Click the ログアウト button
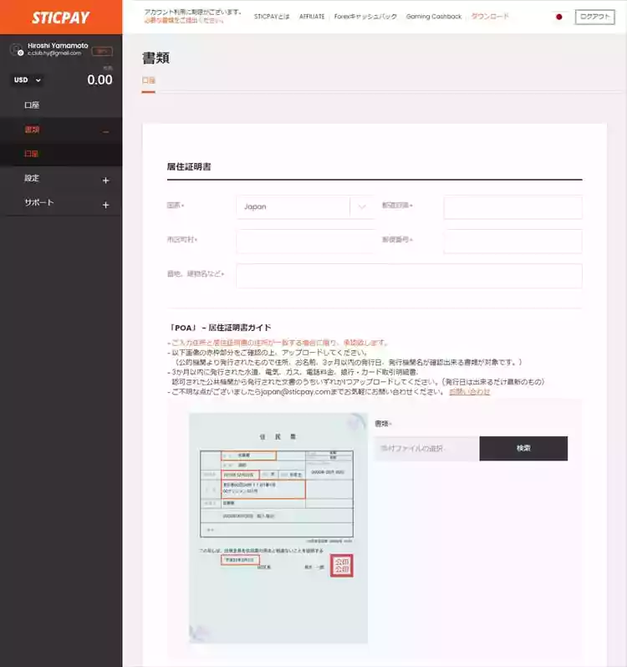This screenshot has width=627, height=667. pyautogui.click(x=594, y=17)
